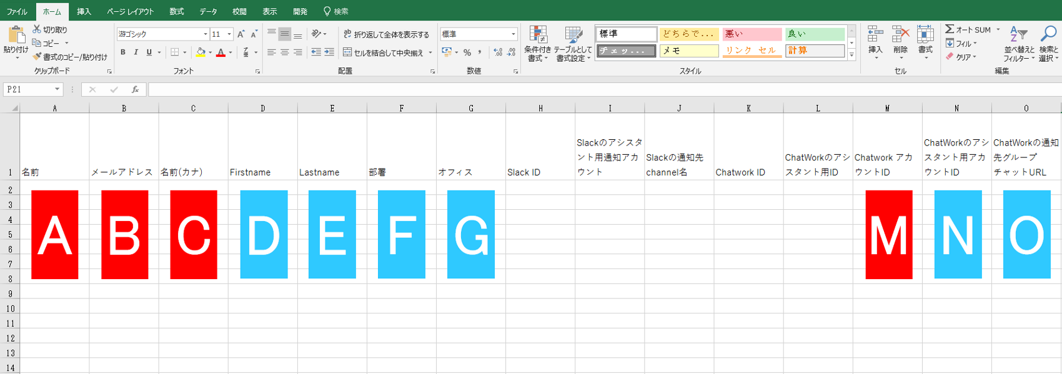1062x374 pixels.
Task: Open Find & Select (検索と選択) magnifier
Action: coord(1048,44)
